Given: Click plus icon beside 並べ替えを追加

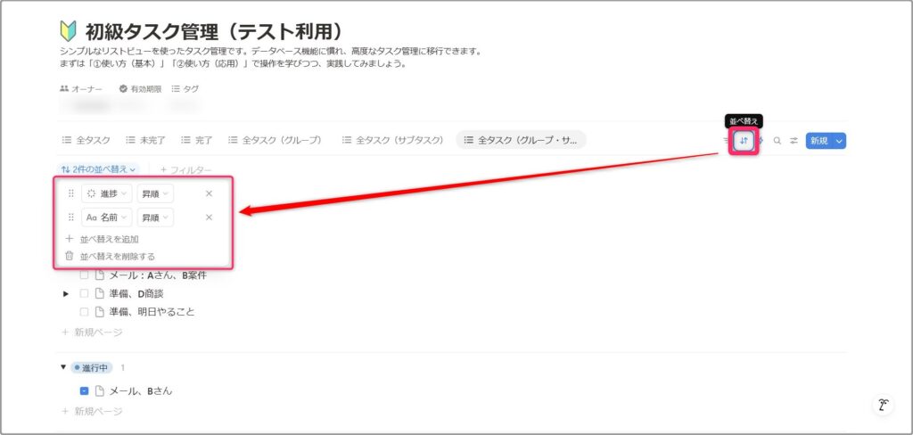Looking at the screenshot, I should click(70, 239).
